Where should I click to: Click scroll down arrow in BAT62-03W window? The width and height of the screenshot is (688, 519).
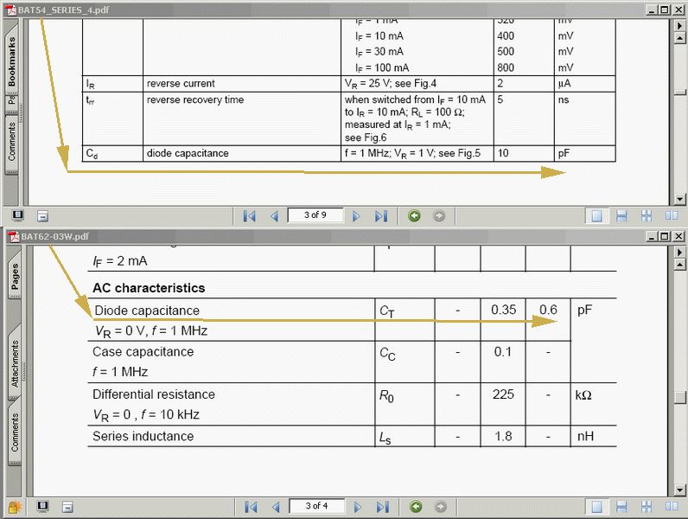tap(679, 490)
